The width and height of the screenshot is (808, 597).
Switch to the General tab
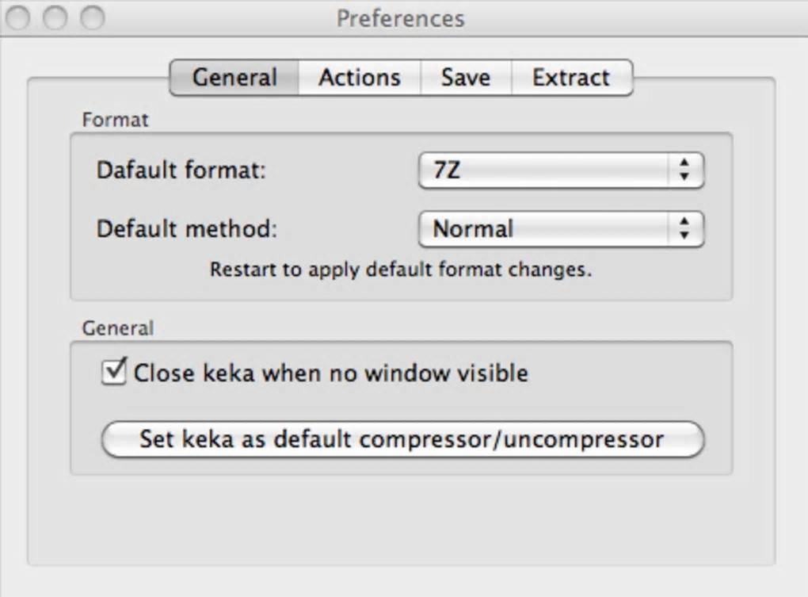click(x=234, y=78)
